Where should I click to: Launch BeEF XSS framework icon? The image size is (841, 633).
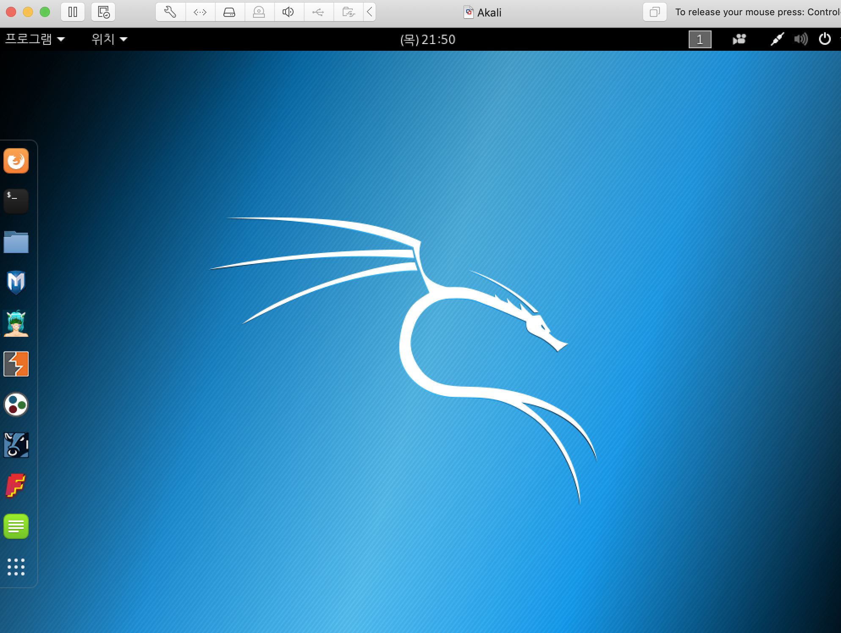[16, 445]
